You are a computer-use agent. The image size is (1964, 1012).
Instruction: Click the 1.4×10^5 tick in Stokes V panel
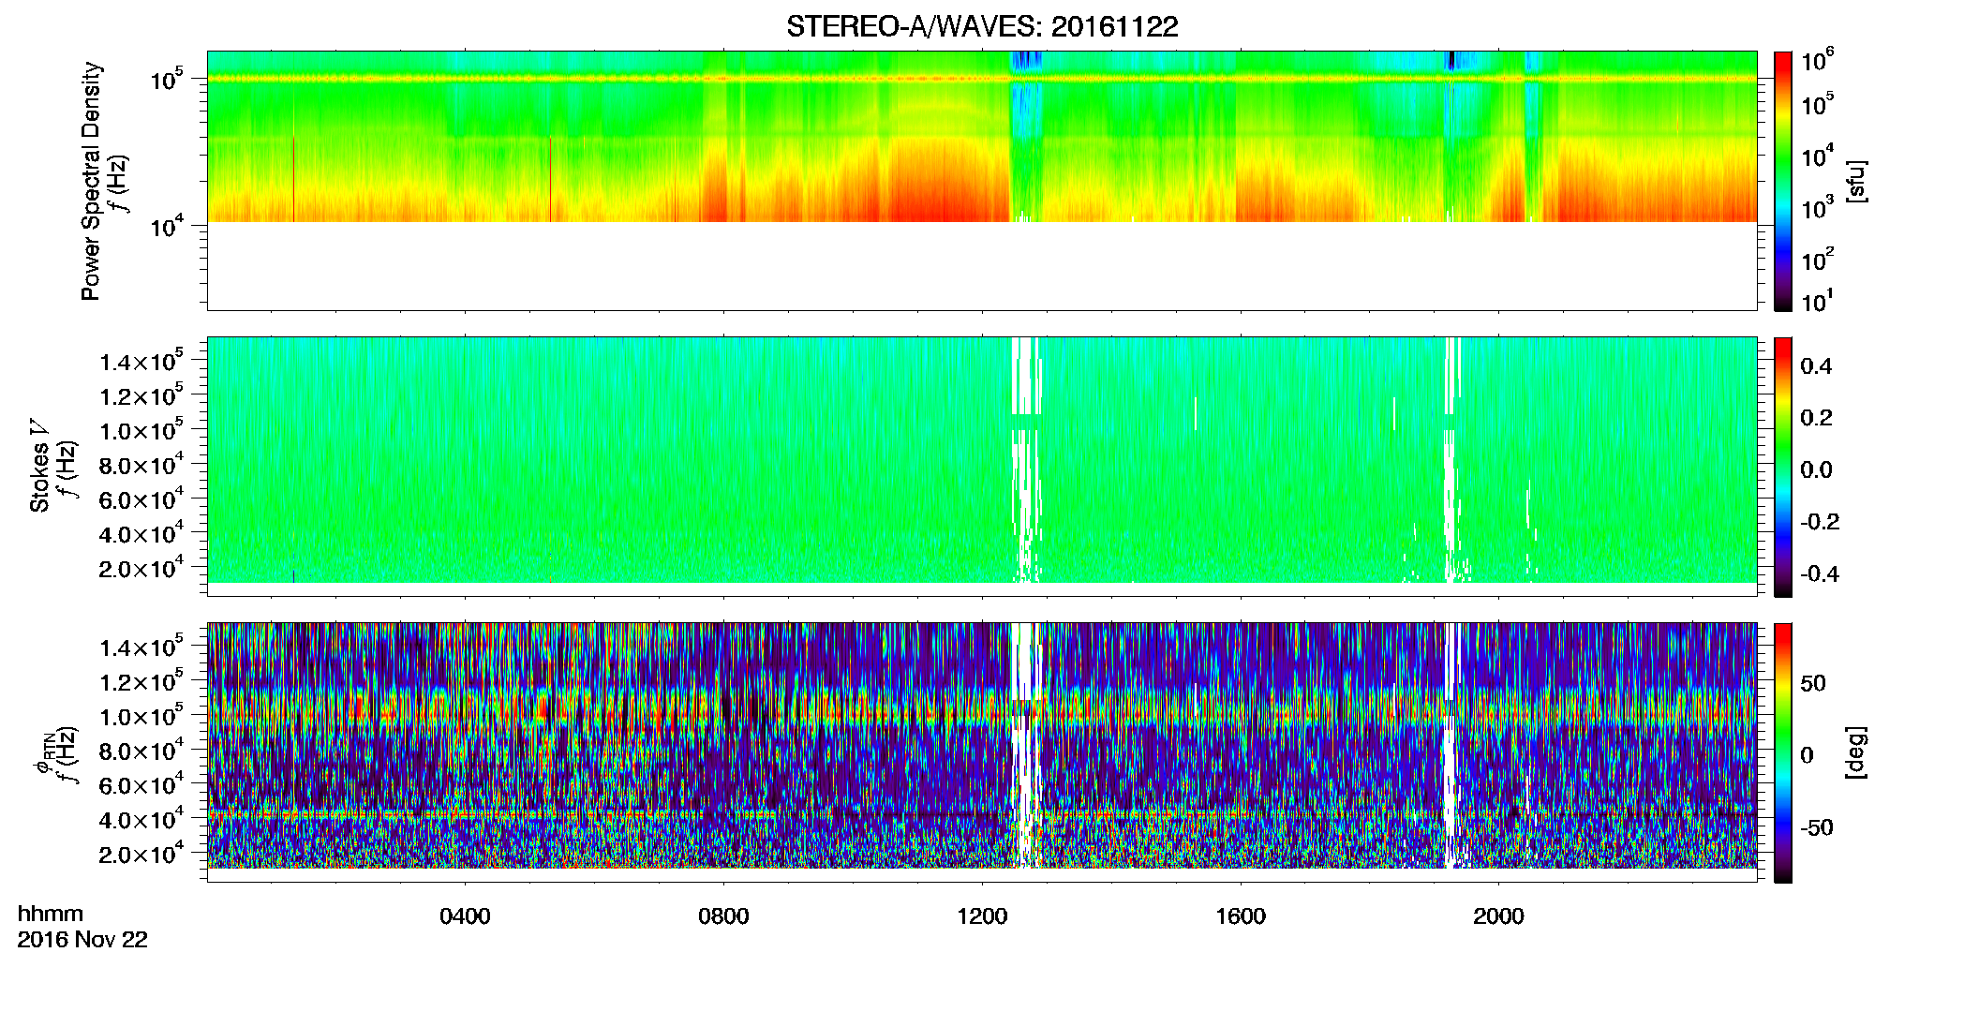point(141,362)
